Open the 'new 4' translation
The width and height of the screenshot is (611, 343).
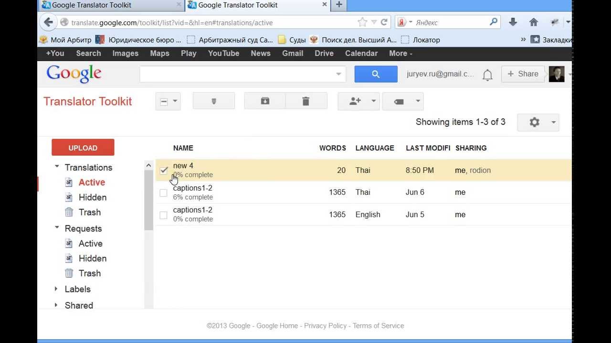tap(183, 166)
